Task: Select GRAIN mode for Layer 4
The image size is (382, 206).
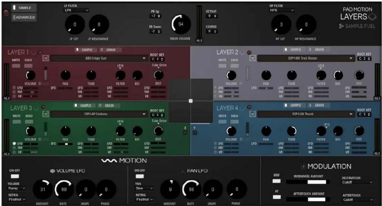Action: point(318,105)
